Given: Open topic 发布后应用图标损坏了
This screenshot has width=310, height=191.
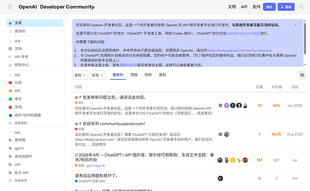Looking at the screenshot, I should [97, 176].
